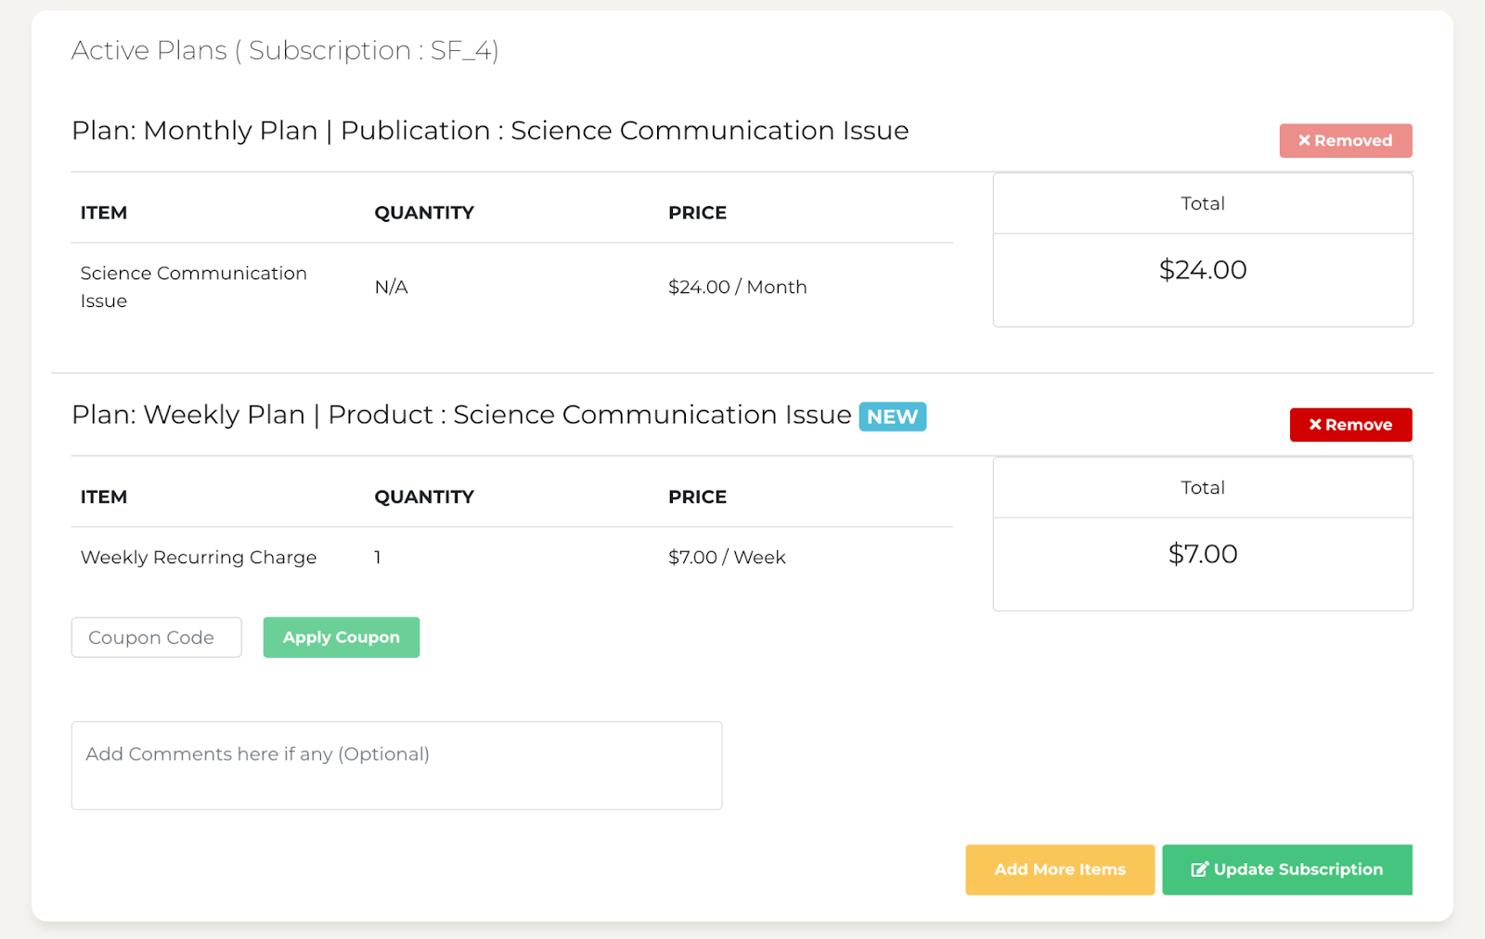Select the Weekly Recurring Charge item row

point(199,557)
